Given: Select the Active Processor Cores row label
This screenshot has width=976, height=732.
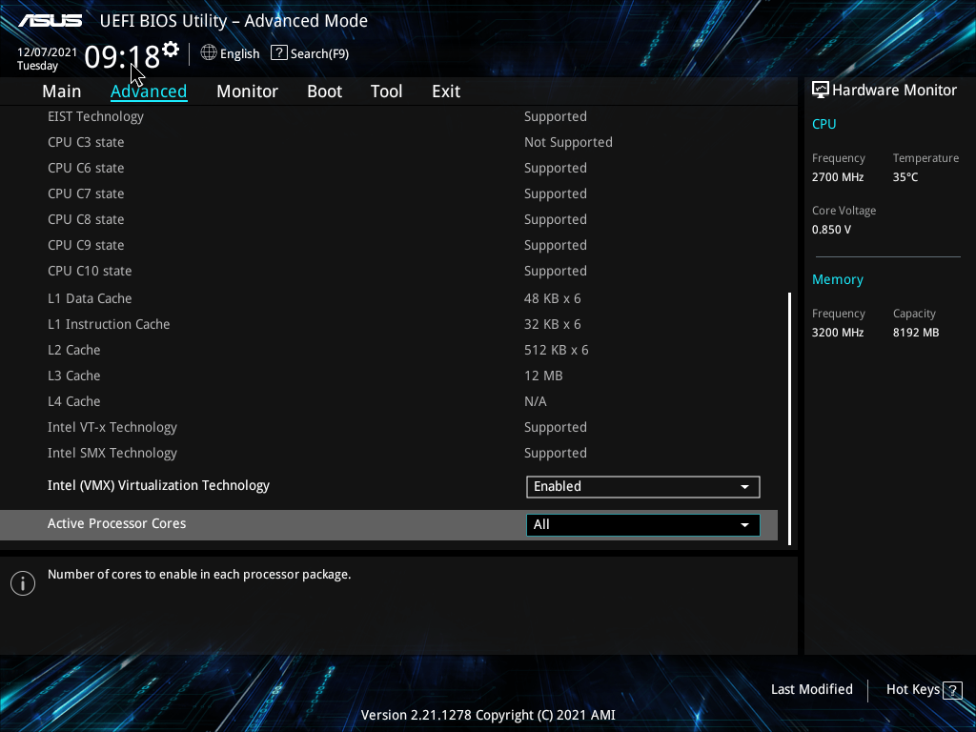Looking at the screenshot, I should [116, 523].
